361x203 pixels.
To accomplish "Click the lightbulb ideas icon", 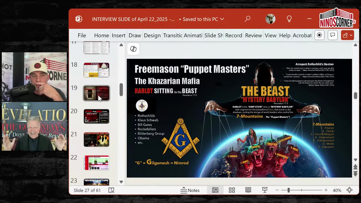I will coord(289,19).
